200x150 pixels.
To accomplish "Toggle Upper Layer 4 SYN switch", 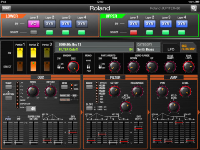I will [182, 24].
